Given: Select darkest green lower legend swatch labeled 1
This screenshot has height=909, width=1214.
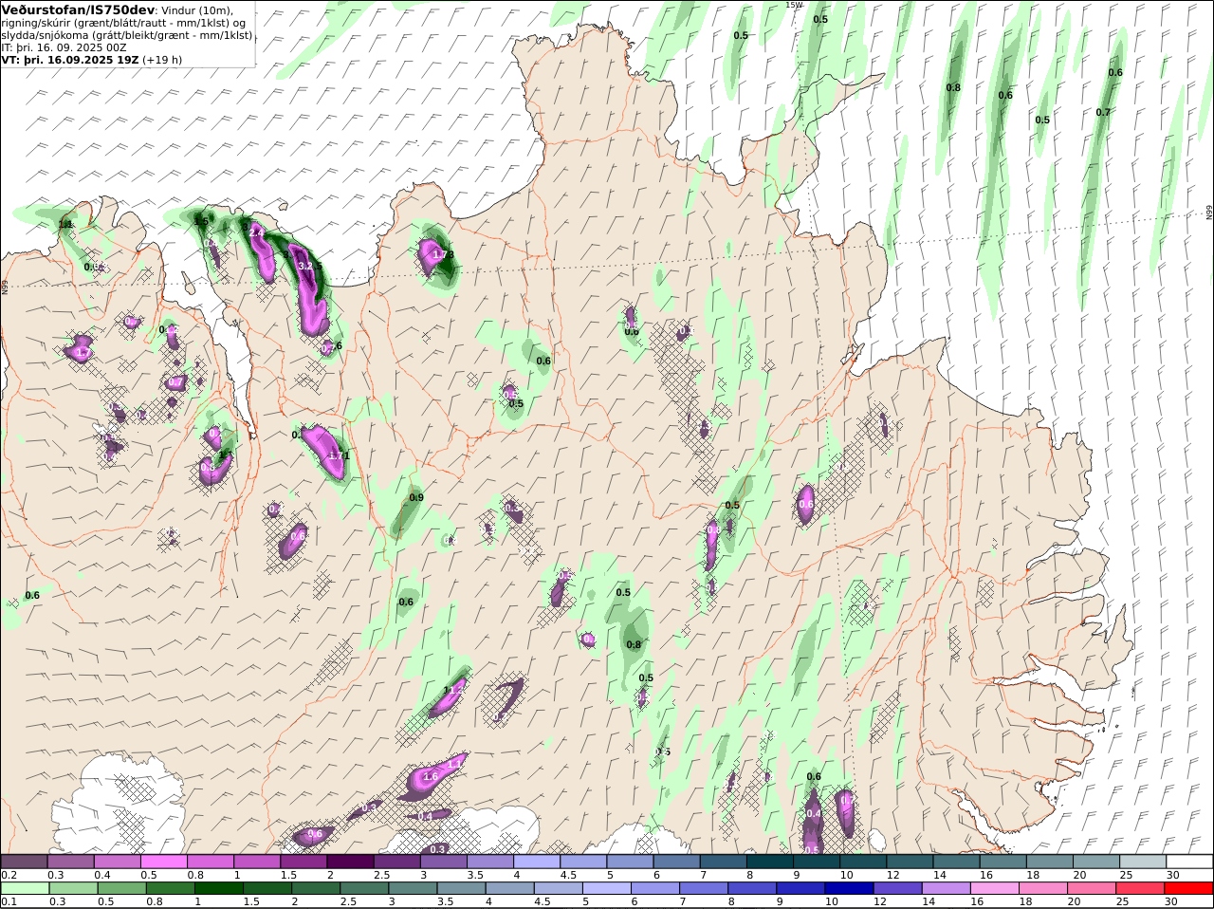Looking at the screenshot, I should point(217,888).
